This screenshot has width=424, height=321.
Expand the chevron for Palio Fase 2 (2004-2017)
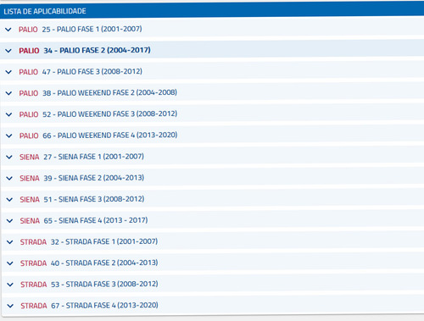[x=8, y=51]
